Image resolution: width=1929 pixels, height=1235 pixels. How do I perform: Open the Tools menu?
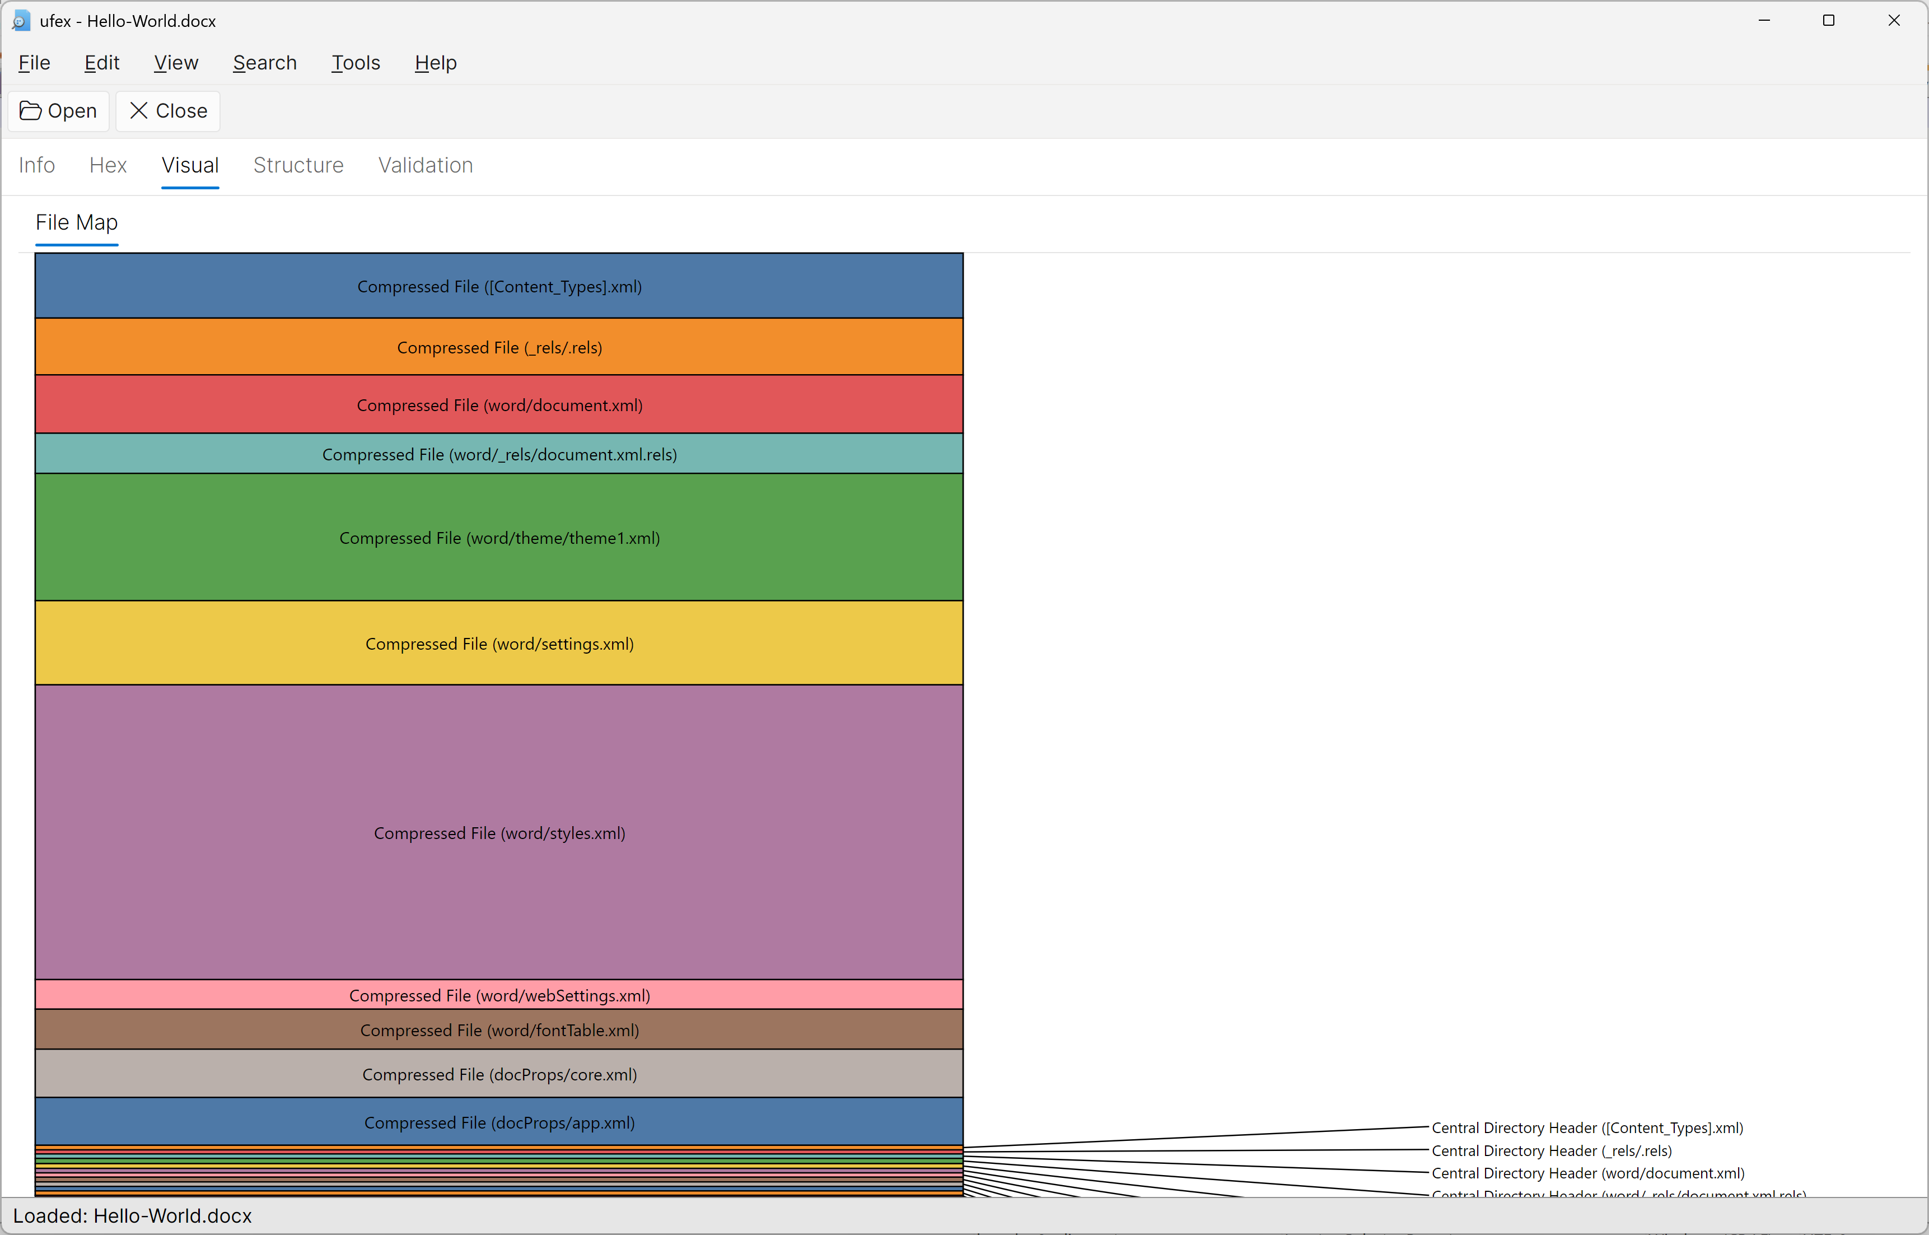(x=355, y=63)
